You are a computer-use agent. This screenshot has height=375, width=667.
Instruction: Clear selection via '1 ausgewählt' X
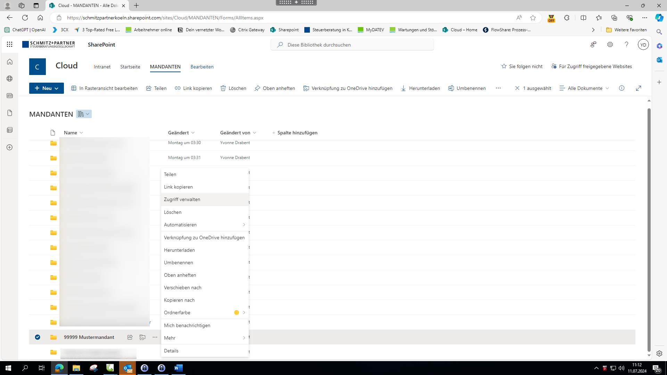click(517, 88)
